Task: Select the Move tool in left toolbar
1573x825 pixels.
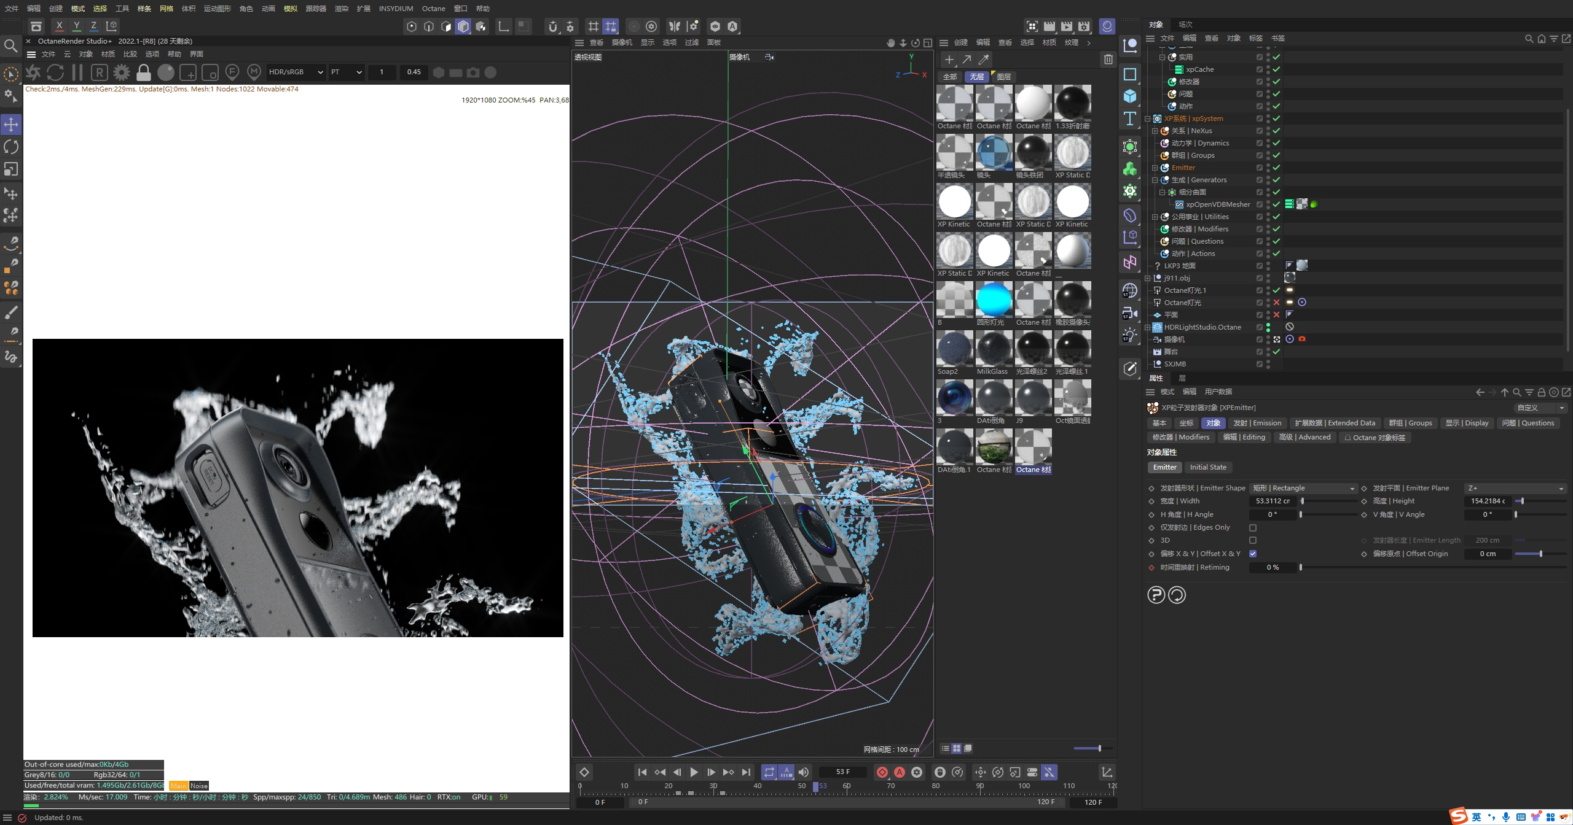Action: 11,125
